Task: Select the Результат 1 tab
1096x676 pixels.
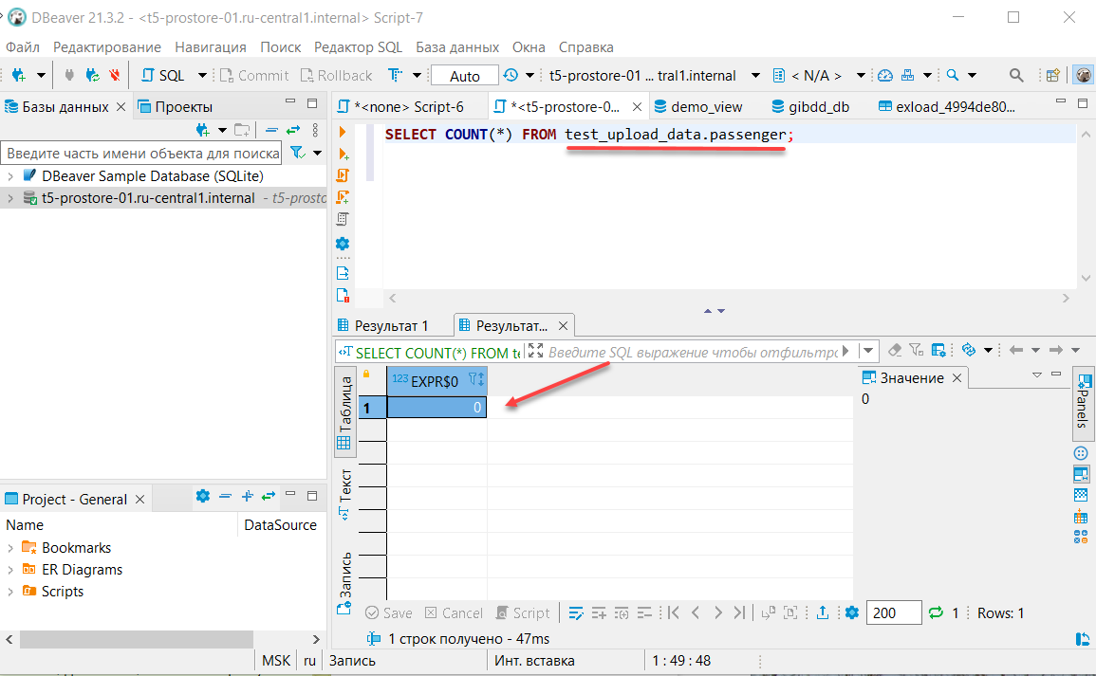Action: tap(391, 325)
